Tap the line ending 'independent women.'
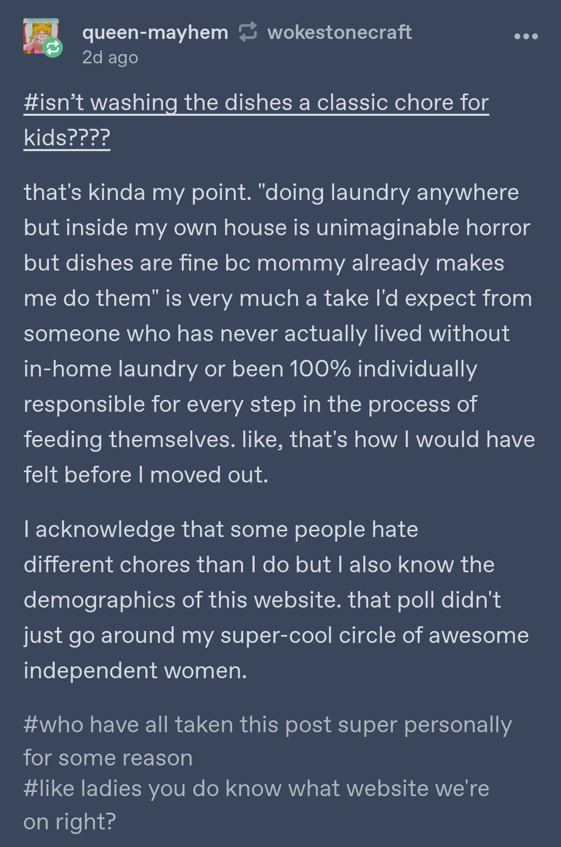This screenshot has height=847, width=561. pyautogui.click(x=135, y=670)
